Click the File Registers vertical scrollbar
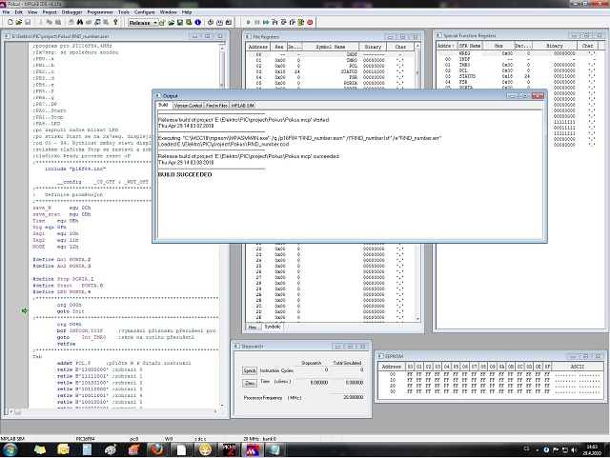This screenshot has width=610, height=458. (x=417, y=183)
